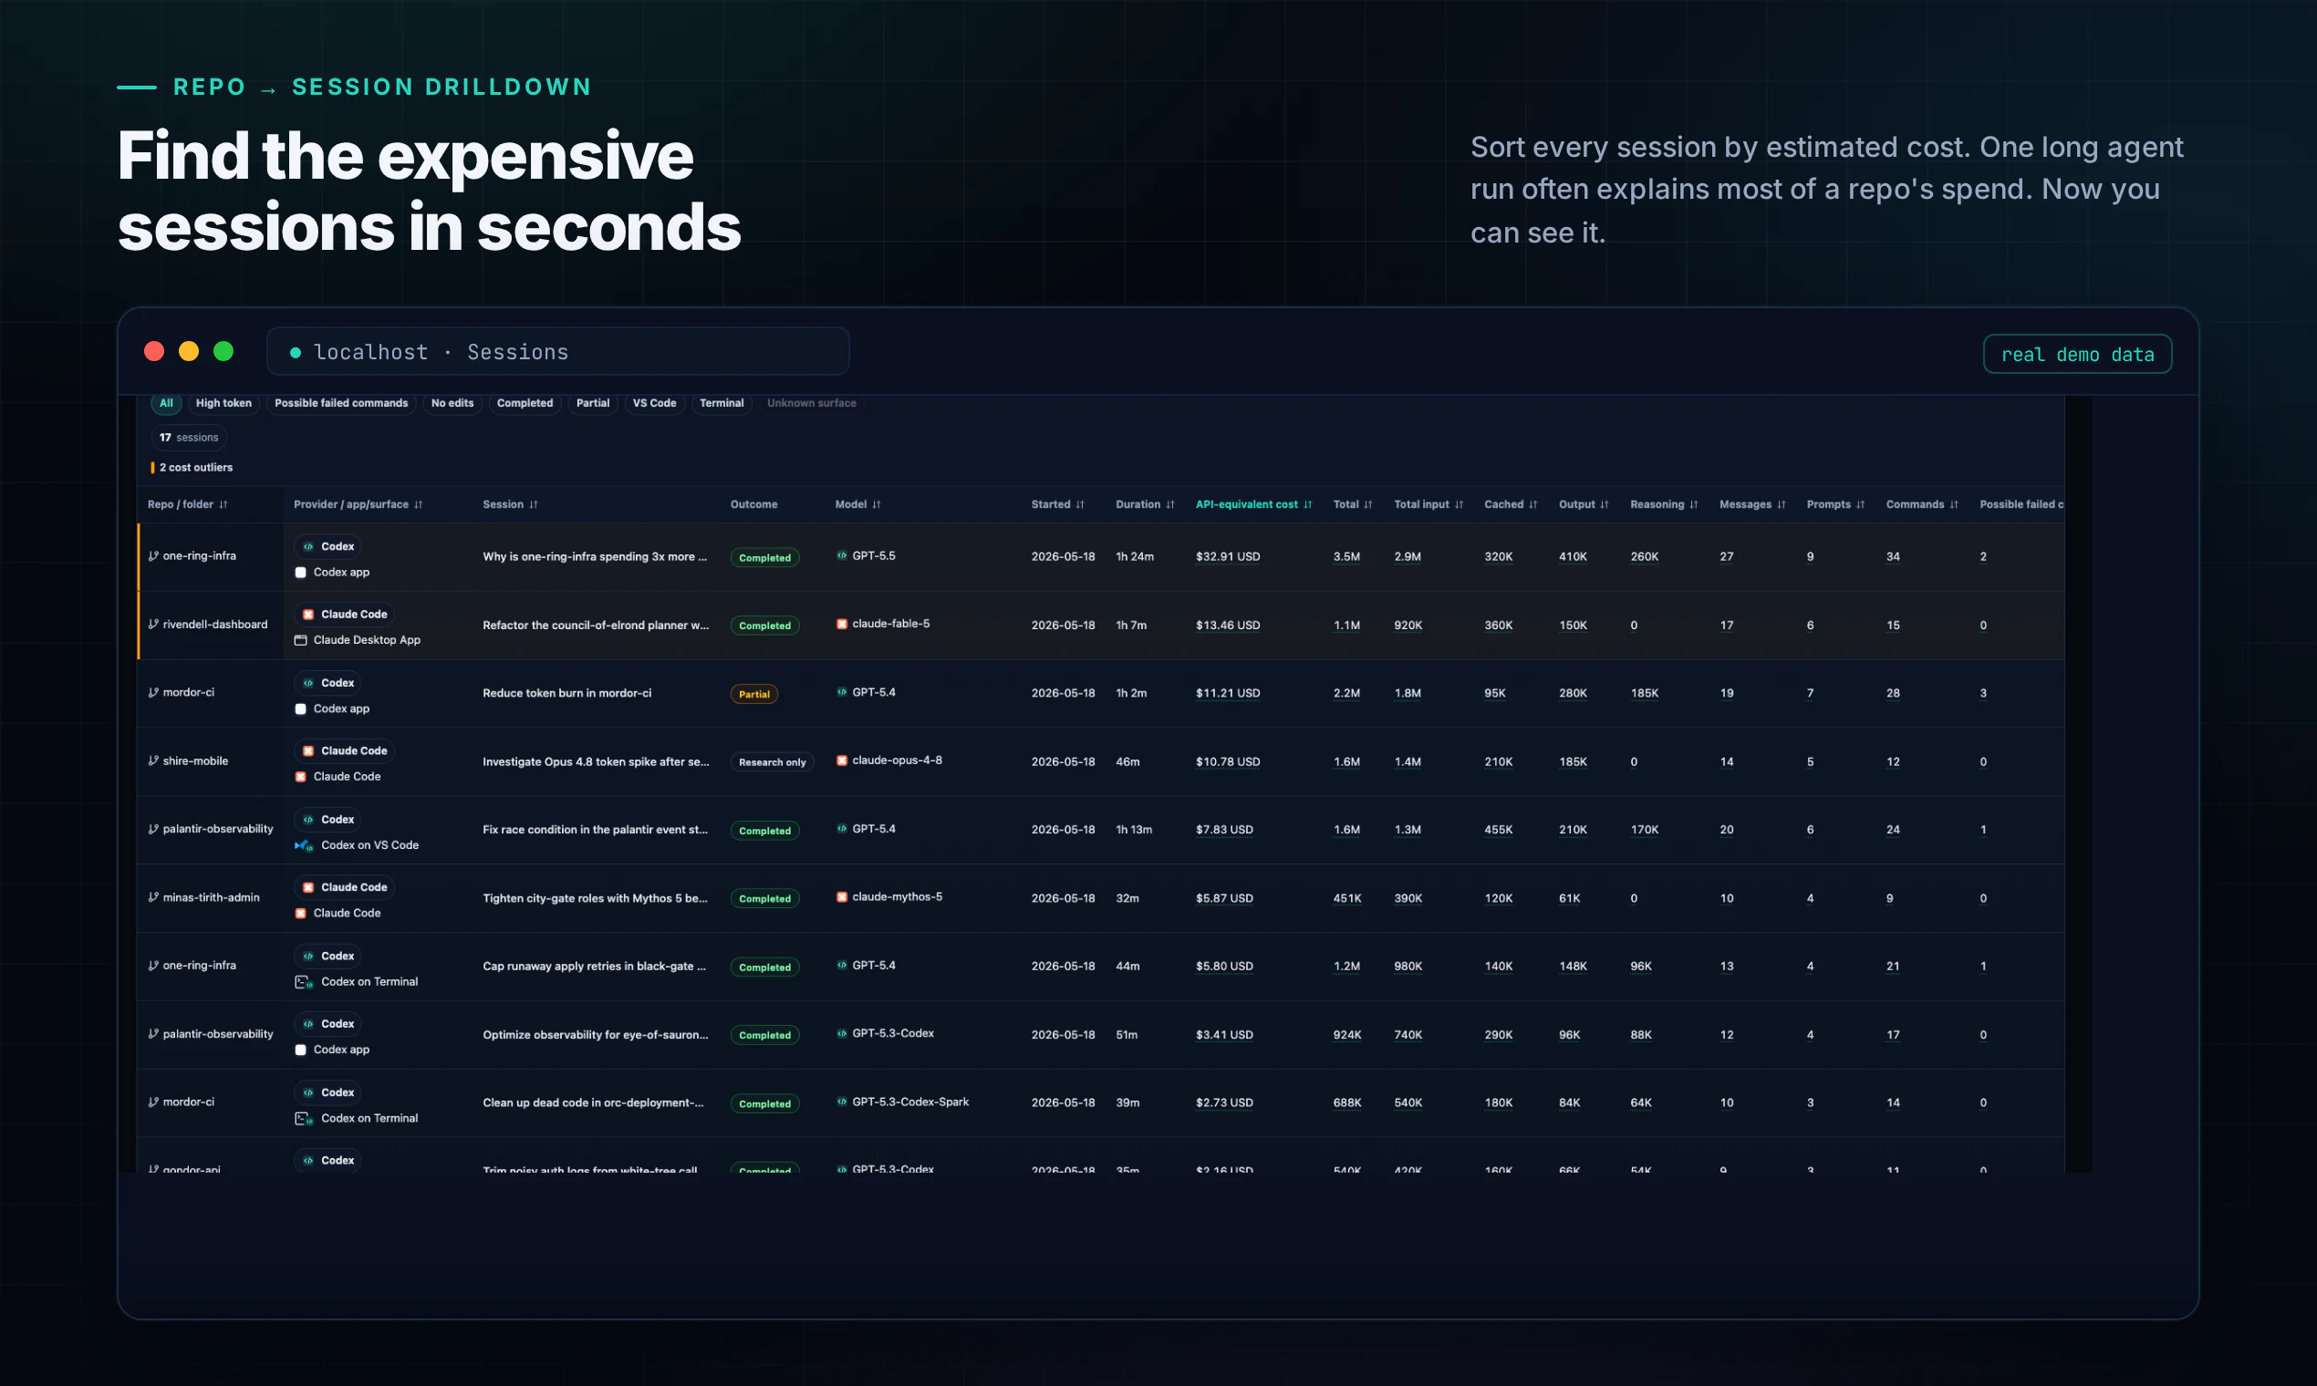Sort by Session column
The height and width of the screenshot is (1386, 2317).
coord(510,504)
